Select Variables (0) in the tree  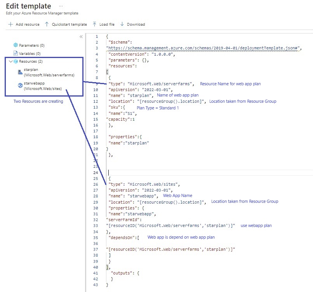coord(30,53)
